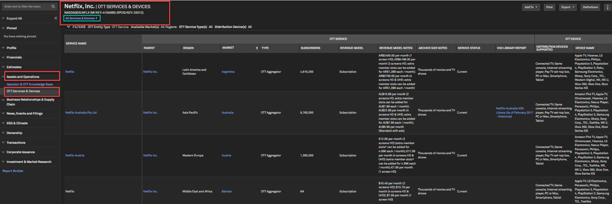Open the Add To dropdown

(531, 7)
